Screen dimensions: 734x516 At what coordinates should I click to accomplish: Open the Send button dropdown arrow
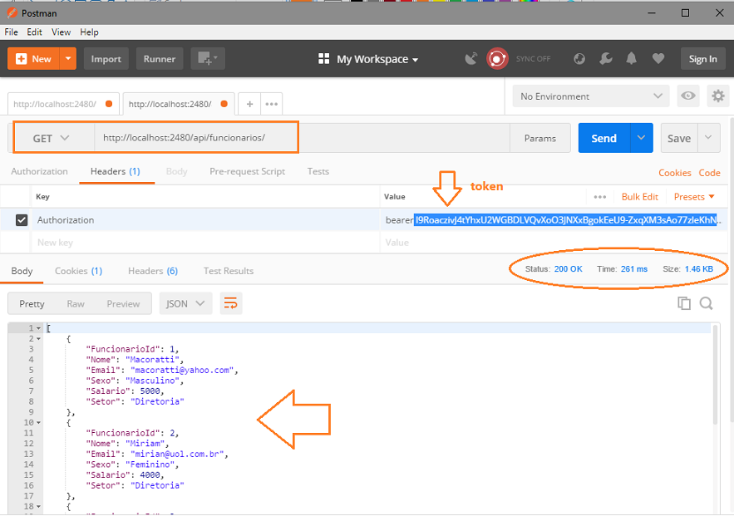(x=642, y=138)
